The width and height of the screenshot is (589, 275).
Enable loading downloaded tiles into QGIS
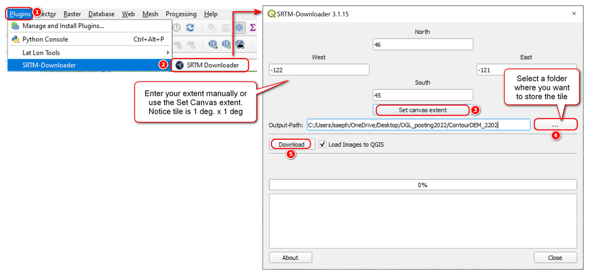(x=322, y=144)
